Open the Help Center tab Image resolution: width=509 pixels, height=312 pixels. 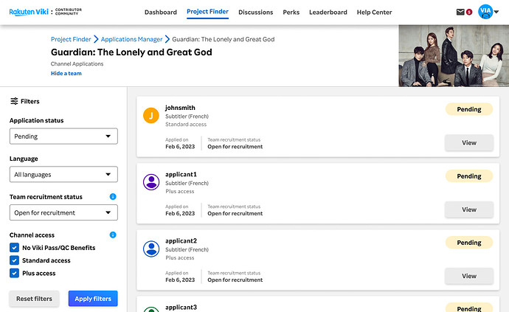[374, 13]
